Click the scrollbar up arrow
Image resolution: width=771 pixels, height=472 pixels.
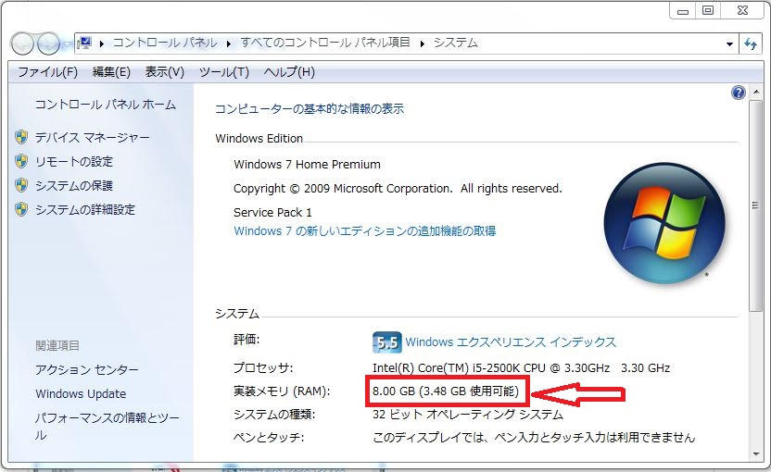coord(755,93)
